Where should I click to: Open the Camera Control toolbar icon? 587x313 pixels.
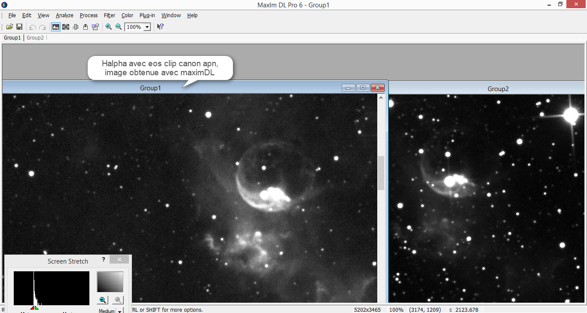(86, 27)
